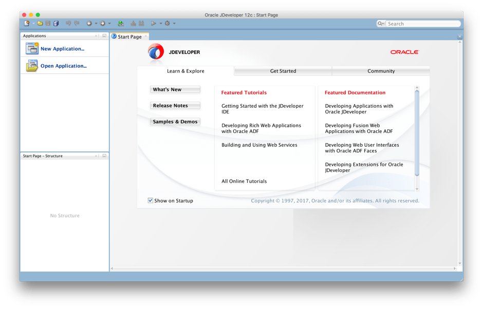483x309 pixels.
Task: Click the horizontal scrollbar right arrow
Action: (455, 268)
